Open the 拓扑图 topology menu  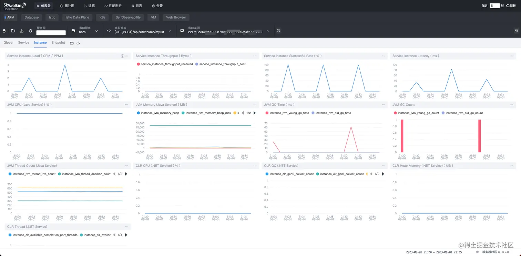pos(67,6)
